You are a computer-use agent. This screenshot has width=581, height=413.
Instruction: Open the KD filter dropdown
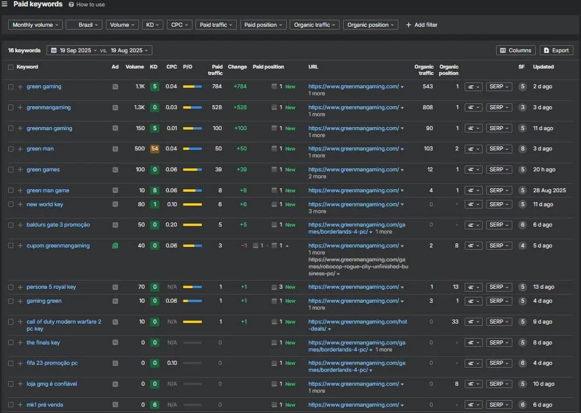152,25
